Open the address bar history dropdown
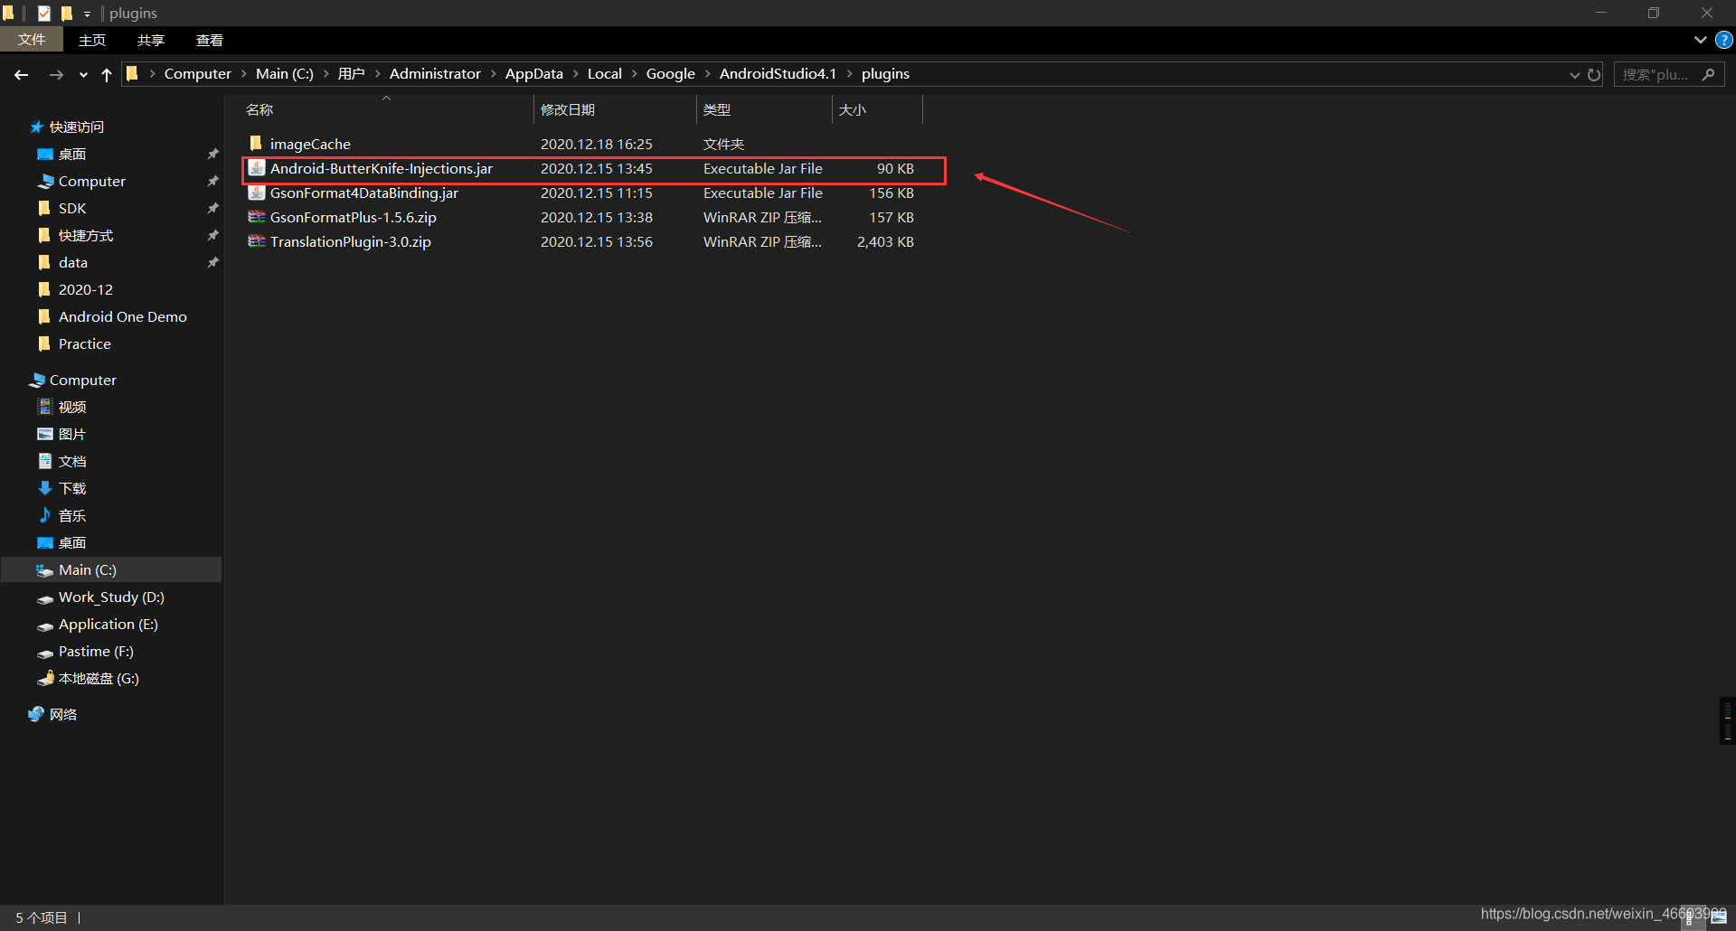The image size is (1736, 931). [x=1574, y=74]
